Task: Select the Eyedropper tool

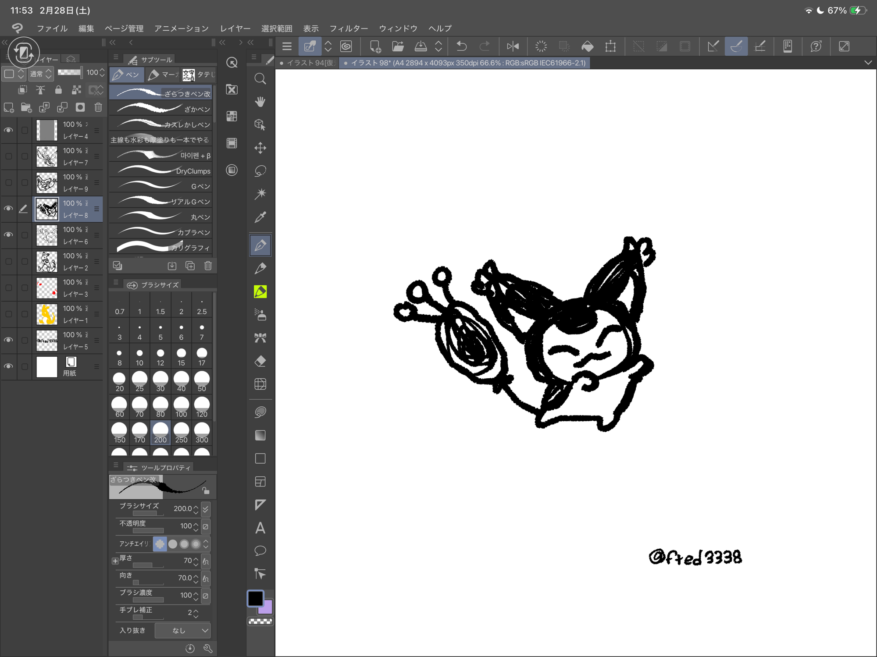Action: 260,217
